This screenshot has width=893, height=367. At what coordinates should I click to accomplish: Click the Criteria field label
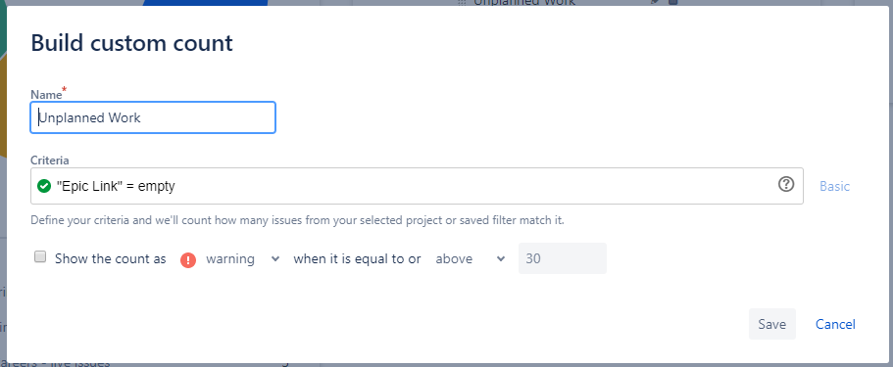click(x=50, y=161)
